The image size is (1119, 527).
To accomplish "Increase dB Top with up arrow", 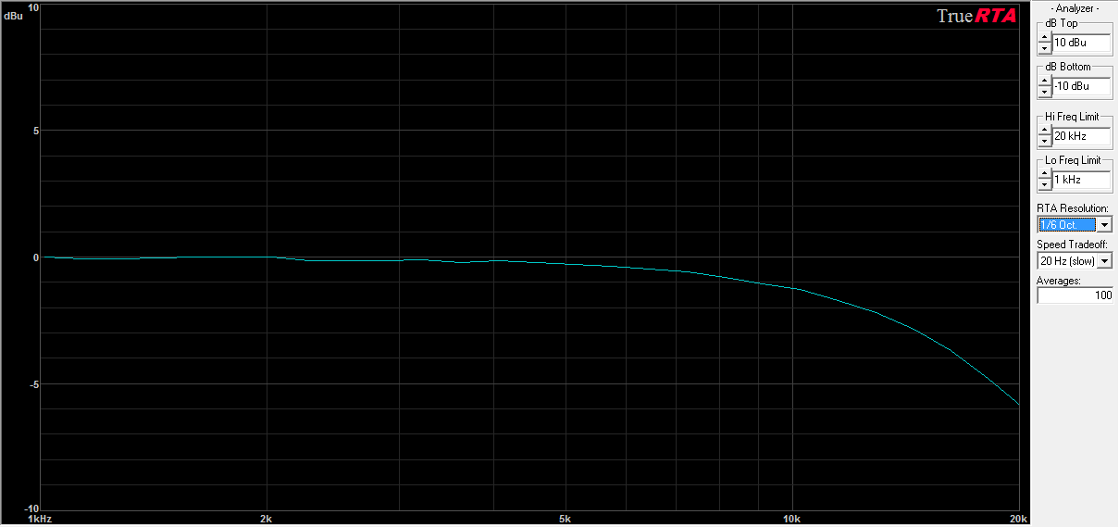I will coord(1045,38).
